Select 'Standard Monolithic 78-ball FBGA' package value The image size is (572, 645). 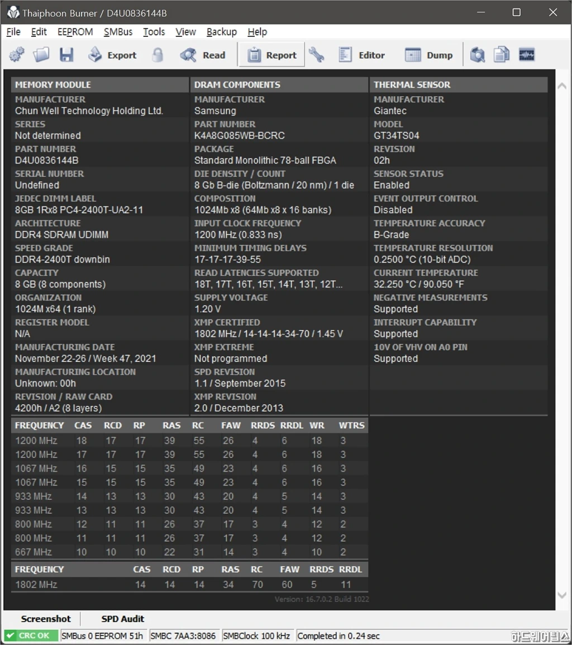pyautogui.click(x=265, y=160)
